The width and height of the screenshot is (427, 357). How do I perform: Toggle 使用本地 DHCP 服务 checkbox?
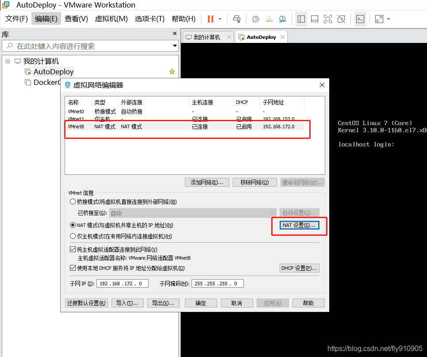(73, 268)
